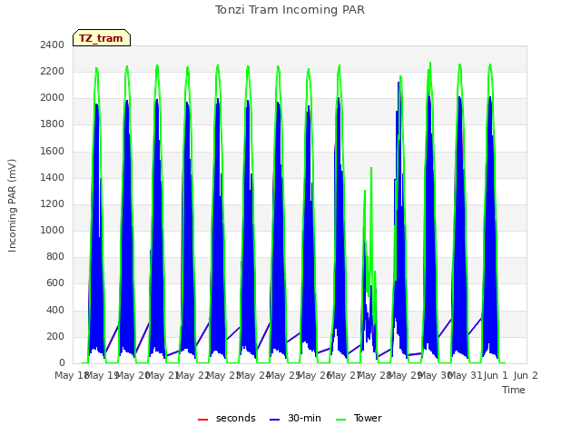Click the 0 y-axis tick label
Viewport: 581px width, 436px height.
point(62,363)
